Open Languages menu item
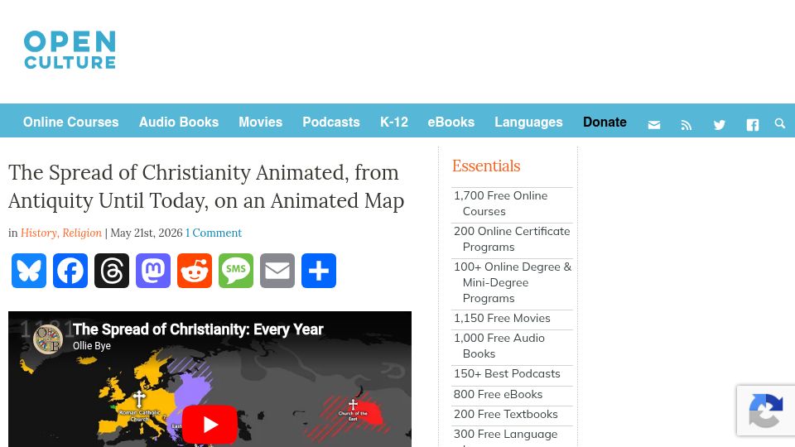Viewport: 795px width, 447px height. pos(529,123)
